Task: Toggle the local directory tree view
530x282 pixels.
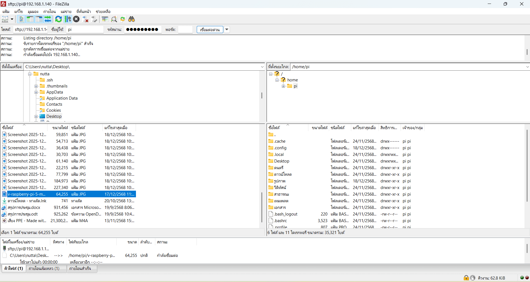Action: (x=30, y=19)
